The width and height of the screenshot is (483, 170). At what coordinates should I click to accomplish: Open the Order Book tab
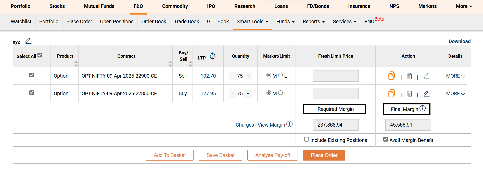tap(154, 22)
